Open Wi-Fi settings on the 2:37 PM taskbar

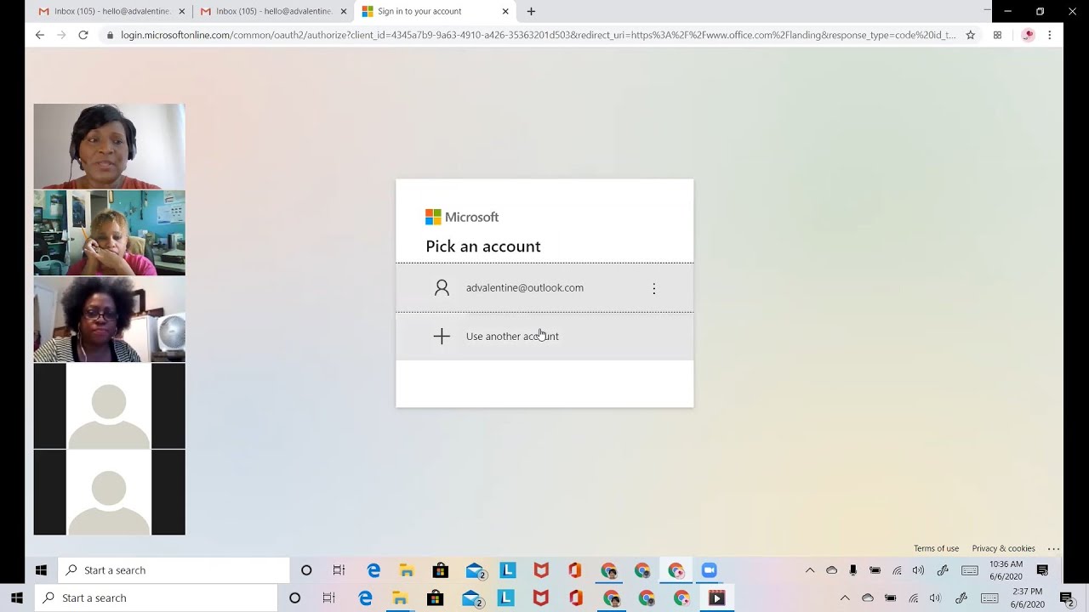point(913,598)
